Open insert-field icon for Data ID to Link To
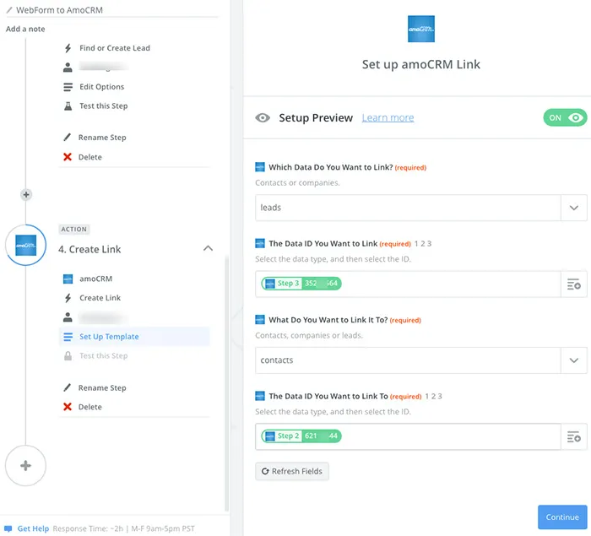591x536 pixels. (x=573, y=437)
